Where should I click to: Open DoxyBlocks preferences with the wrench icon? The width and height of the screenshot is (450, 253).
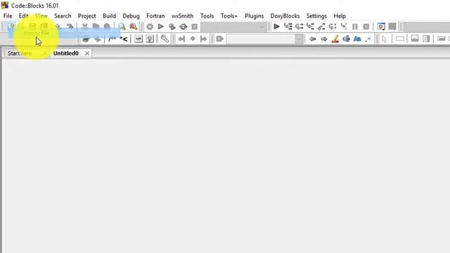(x=165, y=39)
